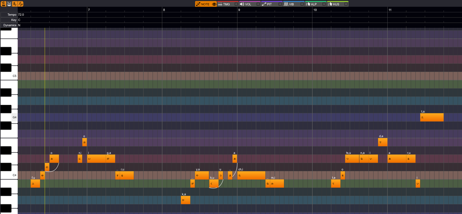Jump to measure 11 on the ruler
The height and width of the screenshot is (214, 462).
pos(390,9)
